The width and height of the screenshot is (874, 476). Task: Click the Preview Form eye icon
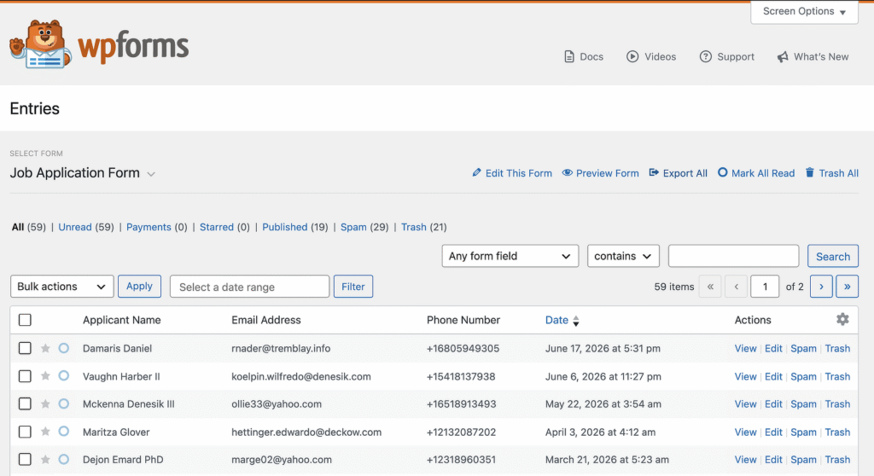[567, 173]
